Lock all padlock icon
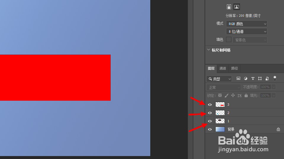The width and height of the screenshot is (284, 159). coord(246,95)
